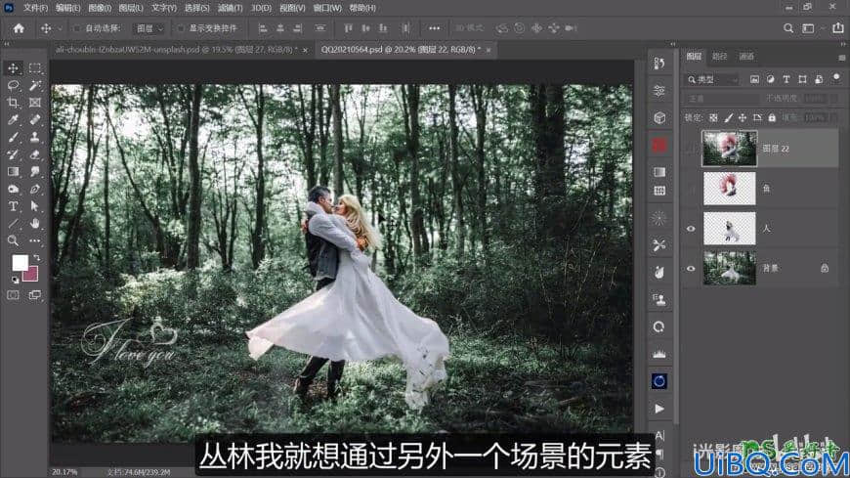
Task: Open the extra tools ellipsis in toolbox
Action: click(35, 240)
